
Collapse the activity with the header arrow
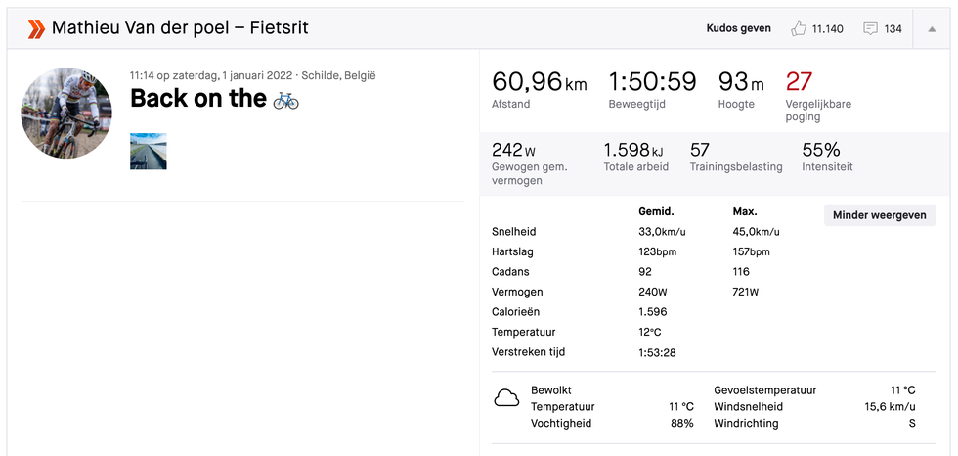(932, 28)
